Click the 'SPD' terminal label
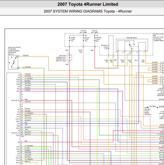164x165 pixels. (x=18, y=91)
